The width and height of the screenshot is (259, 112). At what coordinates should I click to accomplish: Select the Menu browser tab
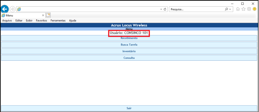[x=23, y=15]
